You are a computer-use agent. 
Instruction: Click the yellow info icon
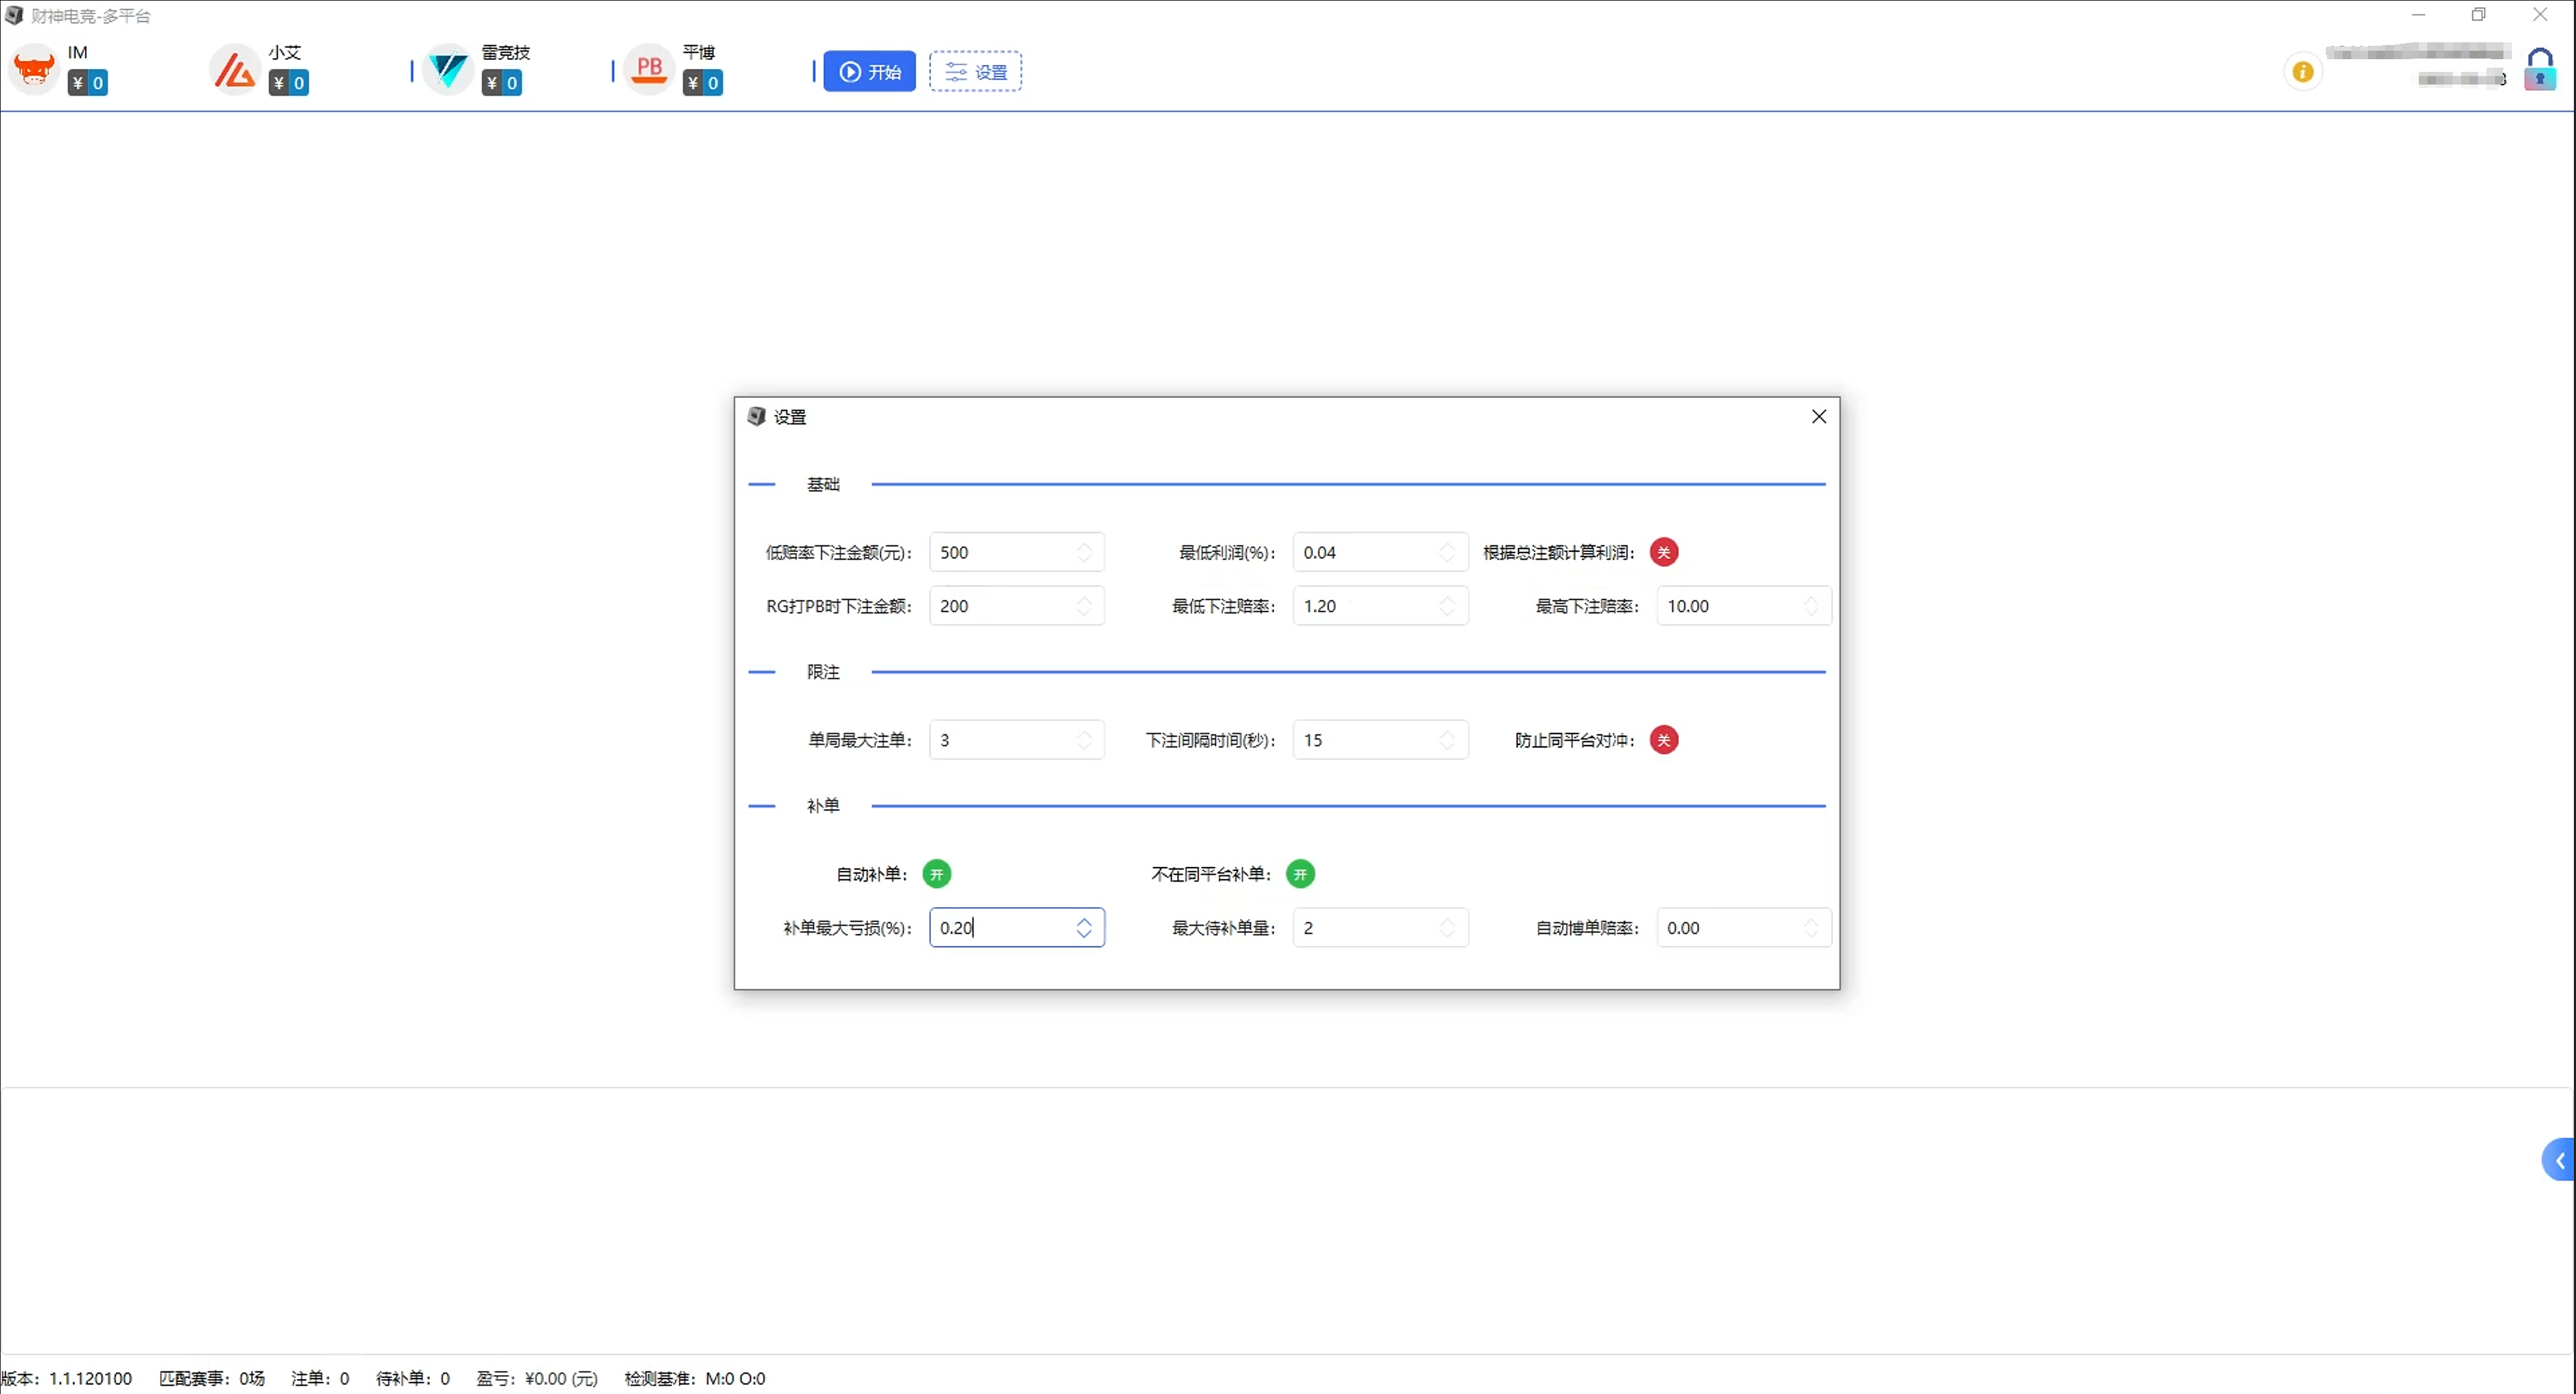tap(2302, 72)
